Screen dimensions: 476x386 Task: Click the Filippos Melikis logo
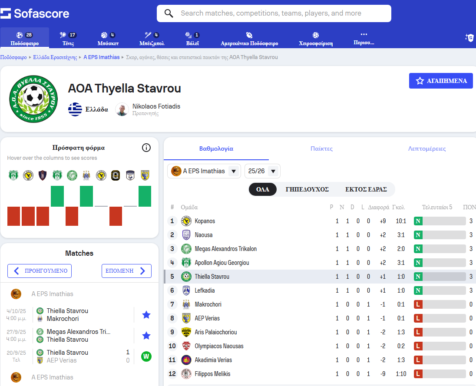pyautogui.click(x=186, y=374)
